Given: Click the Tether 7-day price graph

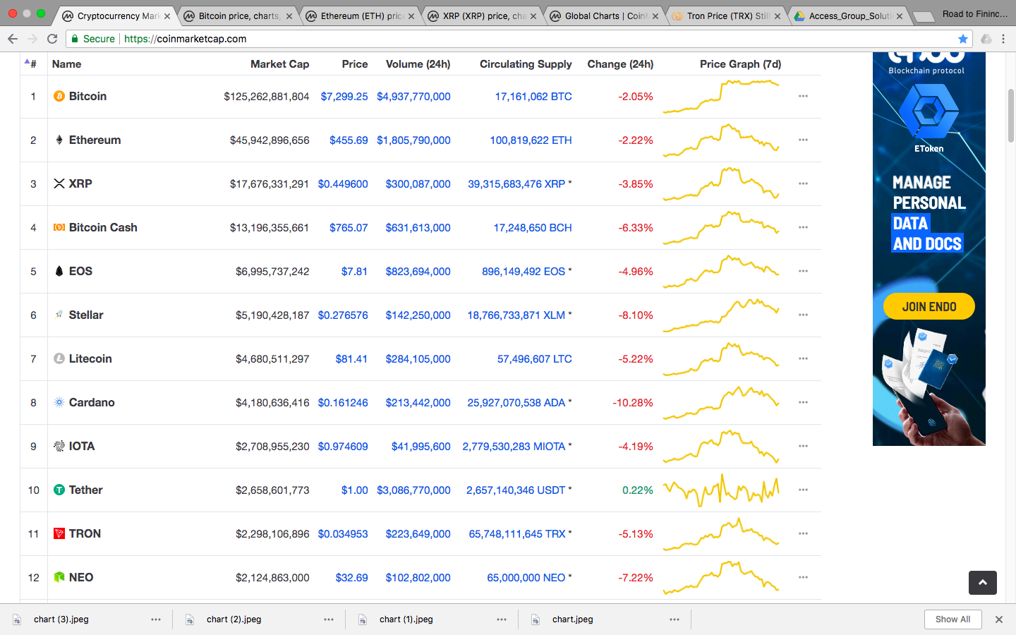Looking at the screenshot, I should (x=721, y=490).
